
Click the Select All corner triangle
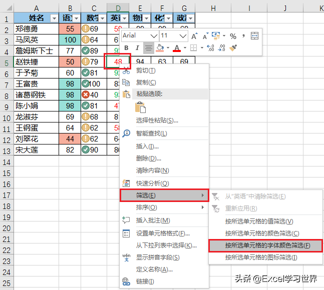(9, 8)
